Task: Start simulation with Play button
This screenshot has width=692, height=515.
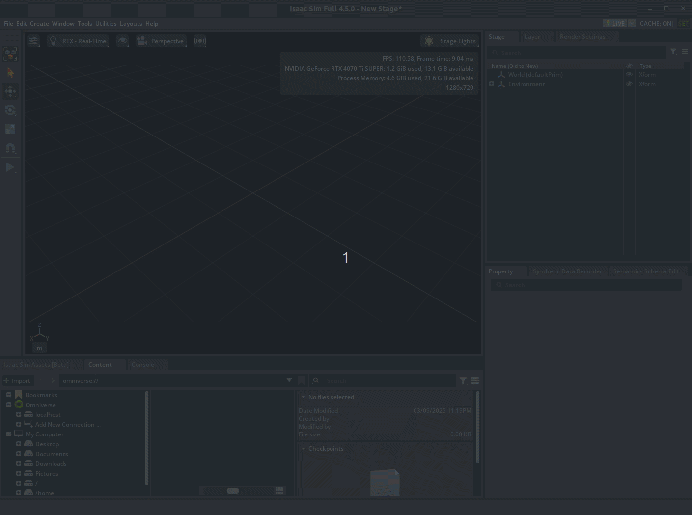Action: [10, 167]
